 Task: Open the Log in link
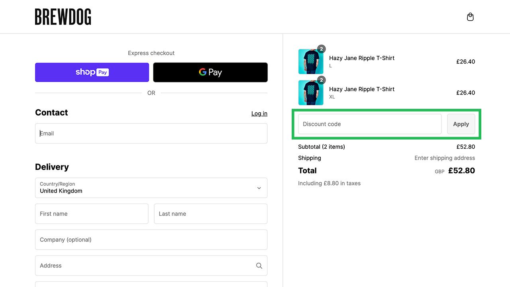point(259,114)
